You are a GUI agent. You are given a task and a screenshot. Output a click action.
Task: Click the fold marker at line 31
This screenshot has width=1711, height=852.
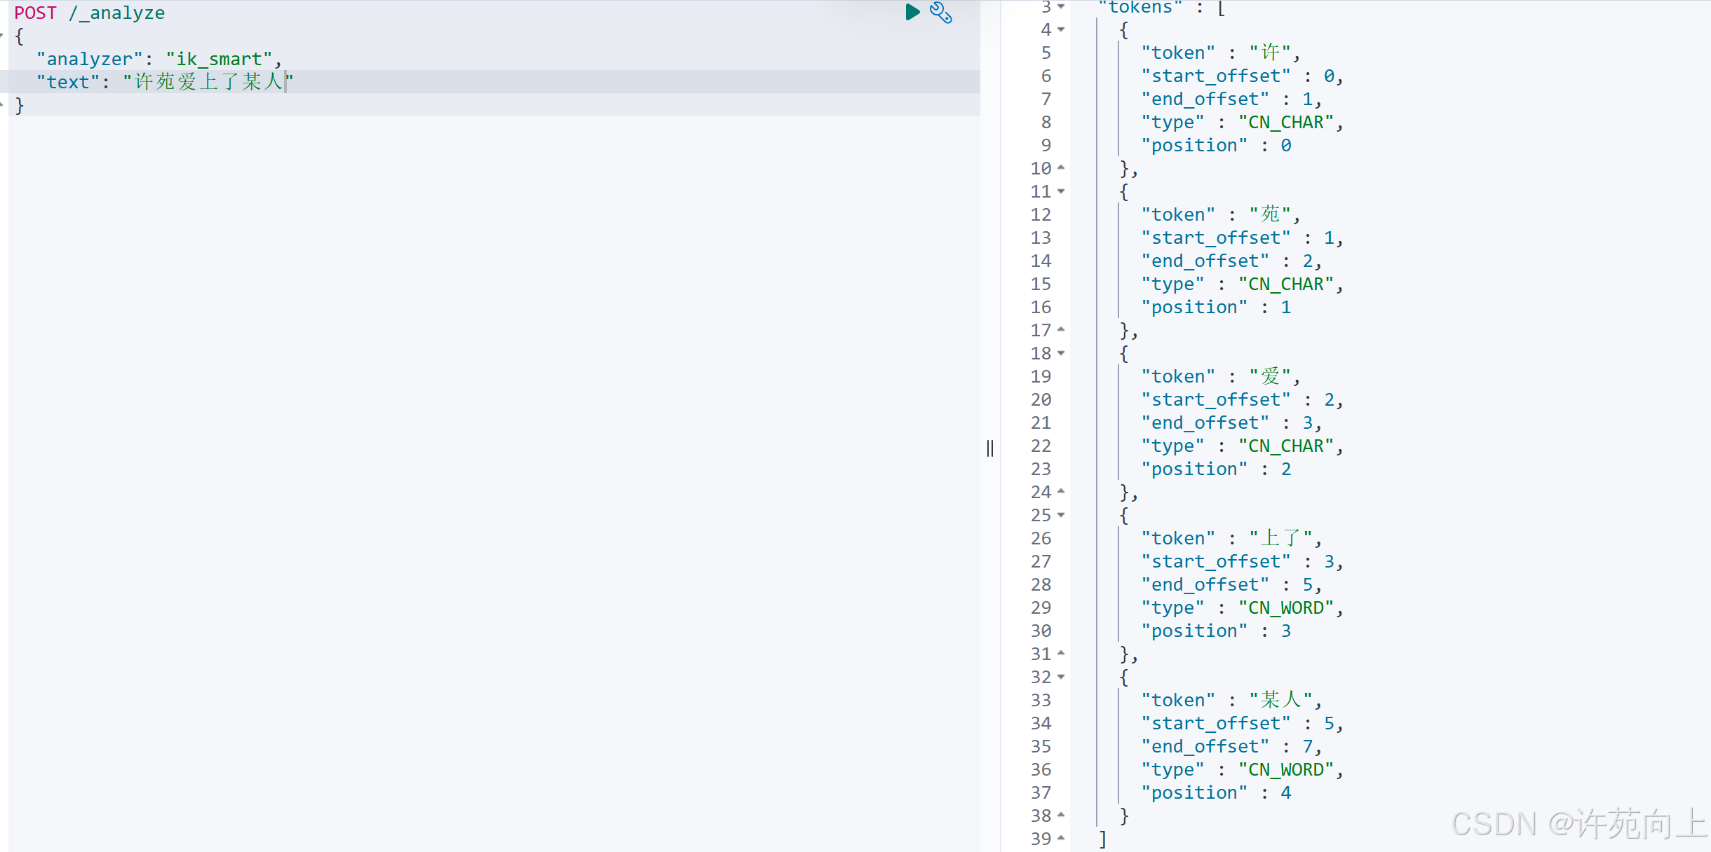click(x=1061, y=654)
